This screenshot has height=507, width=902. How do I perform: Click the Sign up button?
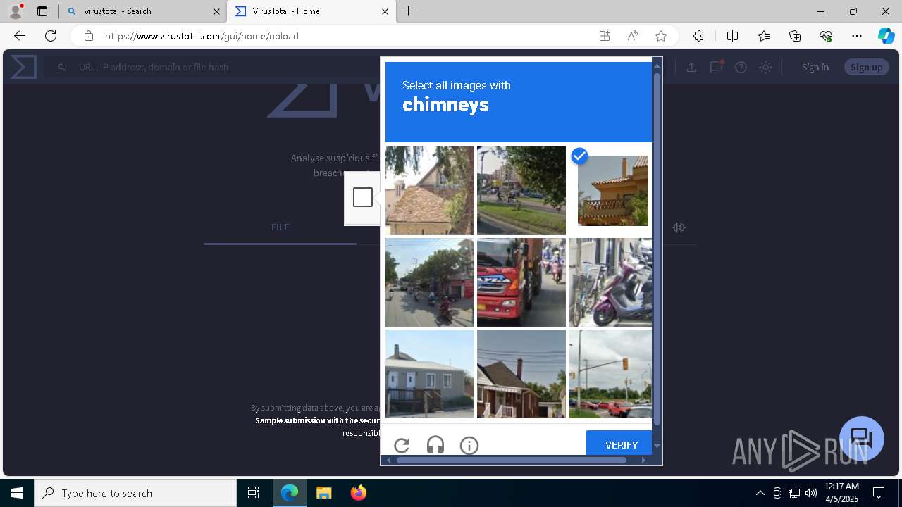(867, 67)
